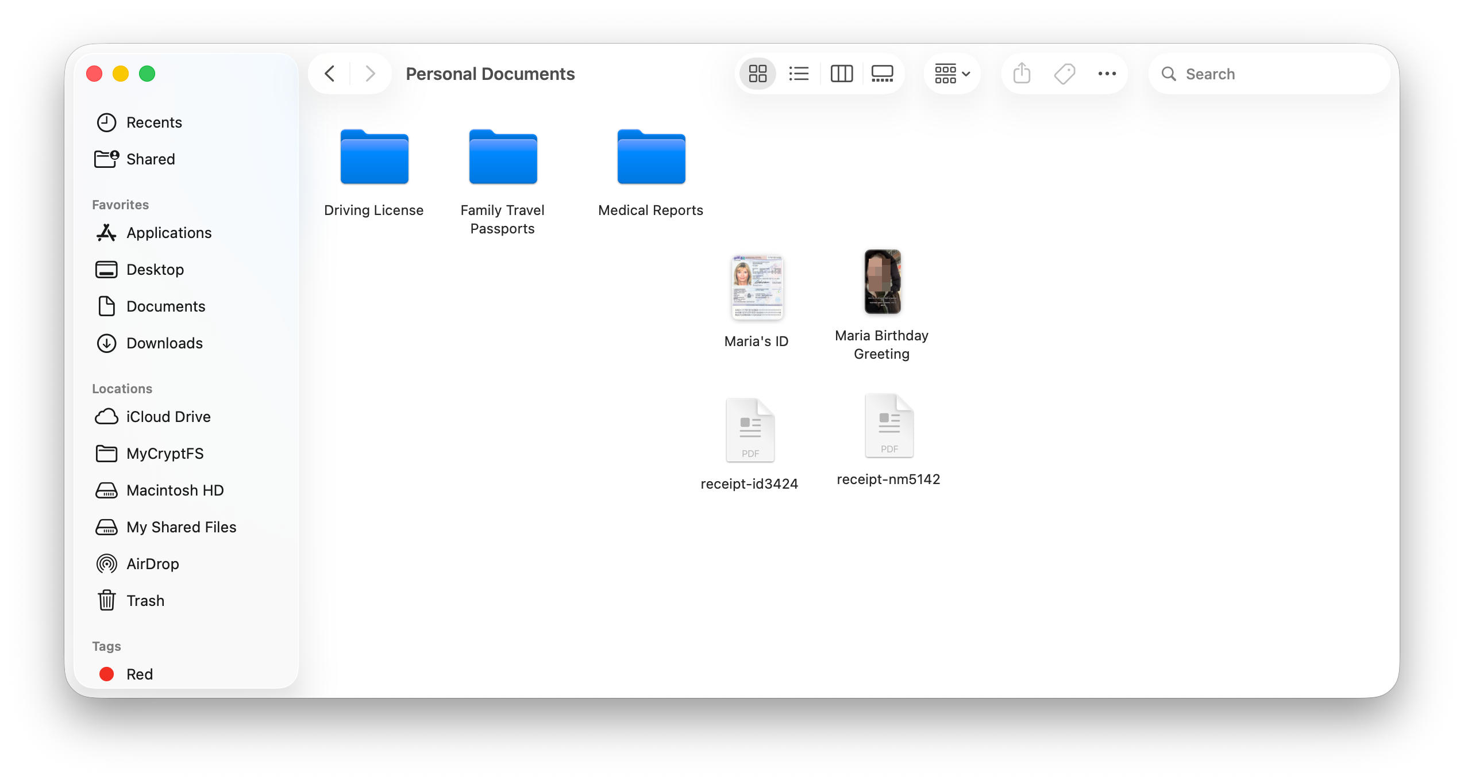Click the Edit Tags icon
This screenshot has height=783, width=1464.
(x=1064, y=74)
